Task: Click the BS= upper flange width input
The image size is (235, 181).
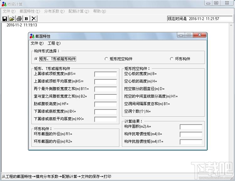Action: point(106,74)
